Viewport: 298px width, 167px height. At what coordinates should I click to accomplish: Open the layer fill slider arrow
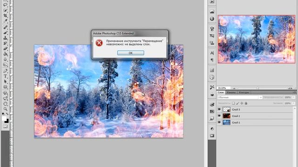pos(294,103)
